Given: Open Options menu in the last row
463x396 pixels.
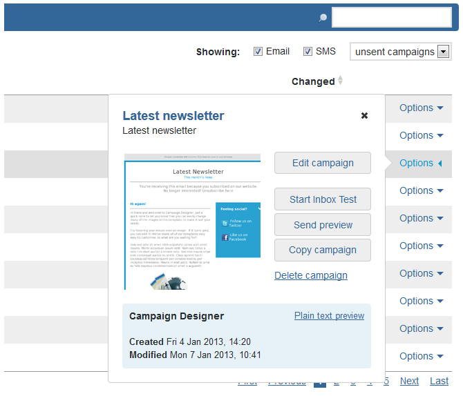Looking at the screenshot, I should pyautogui.click(x=421, y=357).
